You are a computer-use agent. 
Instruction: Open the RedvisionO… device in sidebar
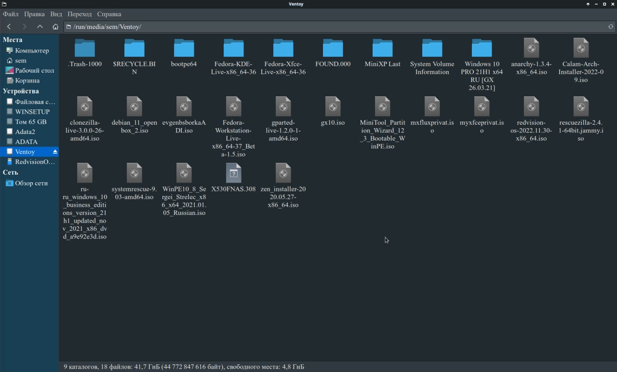pos(29,162)
